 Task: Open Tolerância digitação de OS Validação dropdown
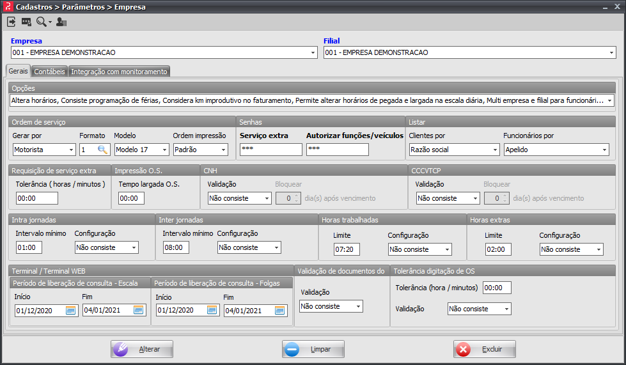[x=506, y=309]
